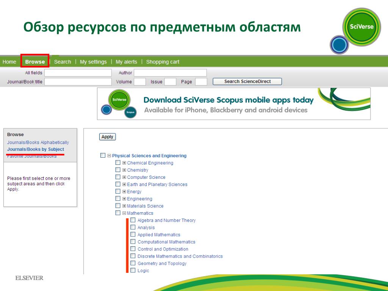This screenshot has width=388, height=291.
Task: Click the Apply button
Action: click(x=107, y=137)
